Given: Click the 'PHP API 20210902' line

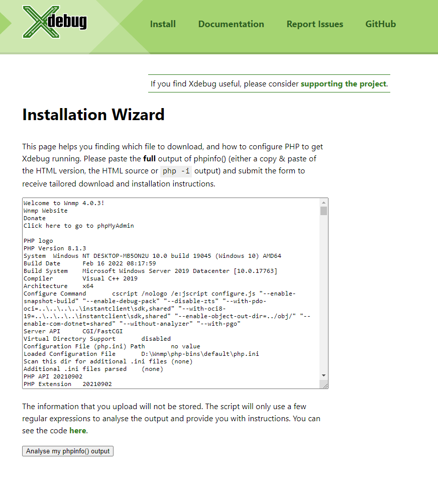Looking at the screenshot, I should 53,376.
